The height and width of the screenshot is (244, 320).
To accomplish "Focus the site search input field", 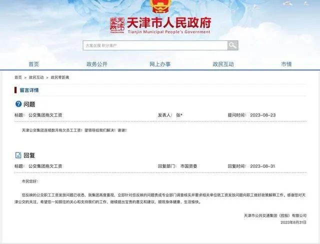I will click(x=155, y=45).
